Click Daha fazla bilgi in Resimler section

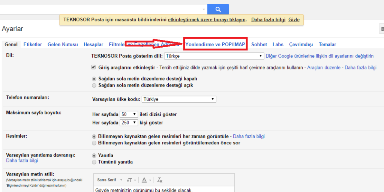tap(249, 136)
